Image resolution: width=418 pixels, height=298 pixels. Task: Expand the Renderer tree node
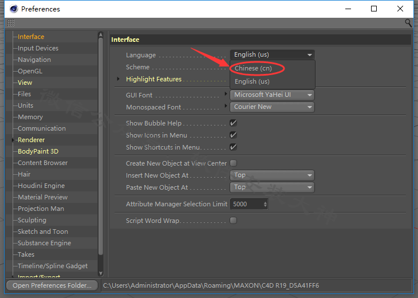coord(13,140)
